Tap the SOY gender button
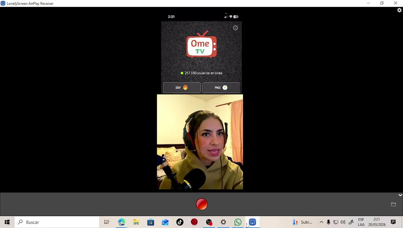The image size is (403, 228). click(x=182, y=88)
